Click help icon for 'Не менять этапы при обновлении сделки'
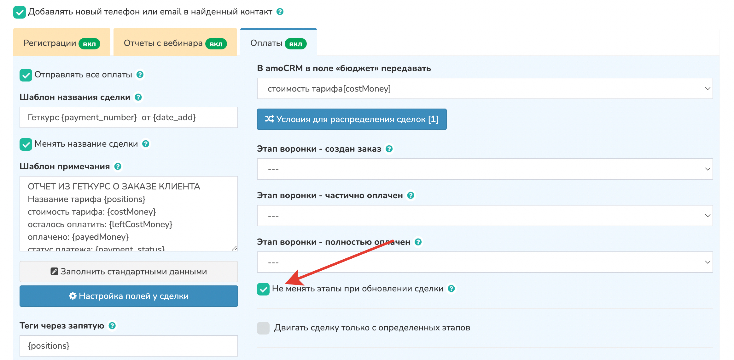The image size is (734, 360). pos(451,289)
